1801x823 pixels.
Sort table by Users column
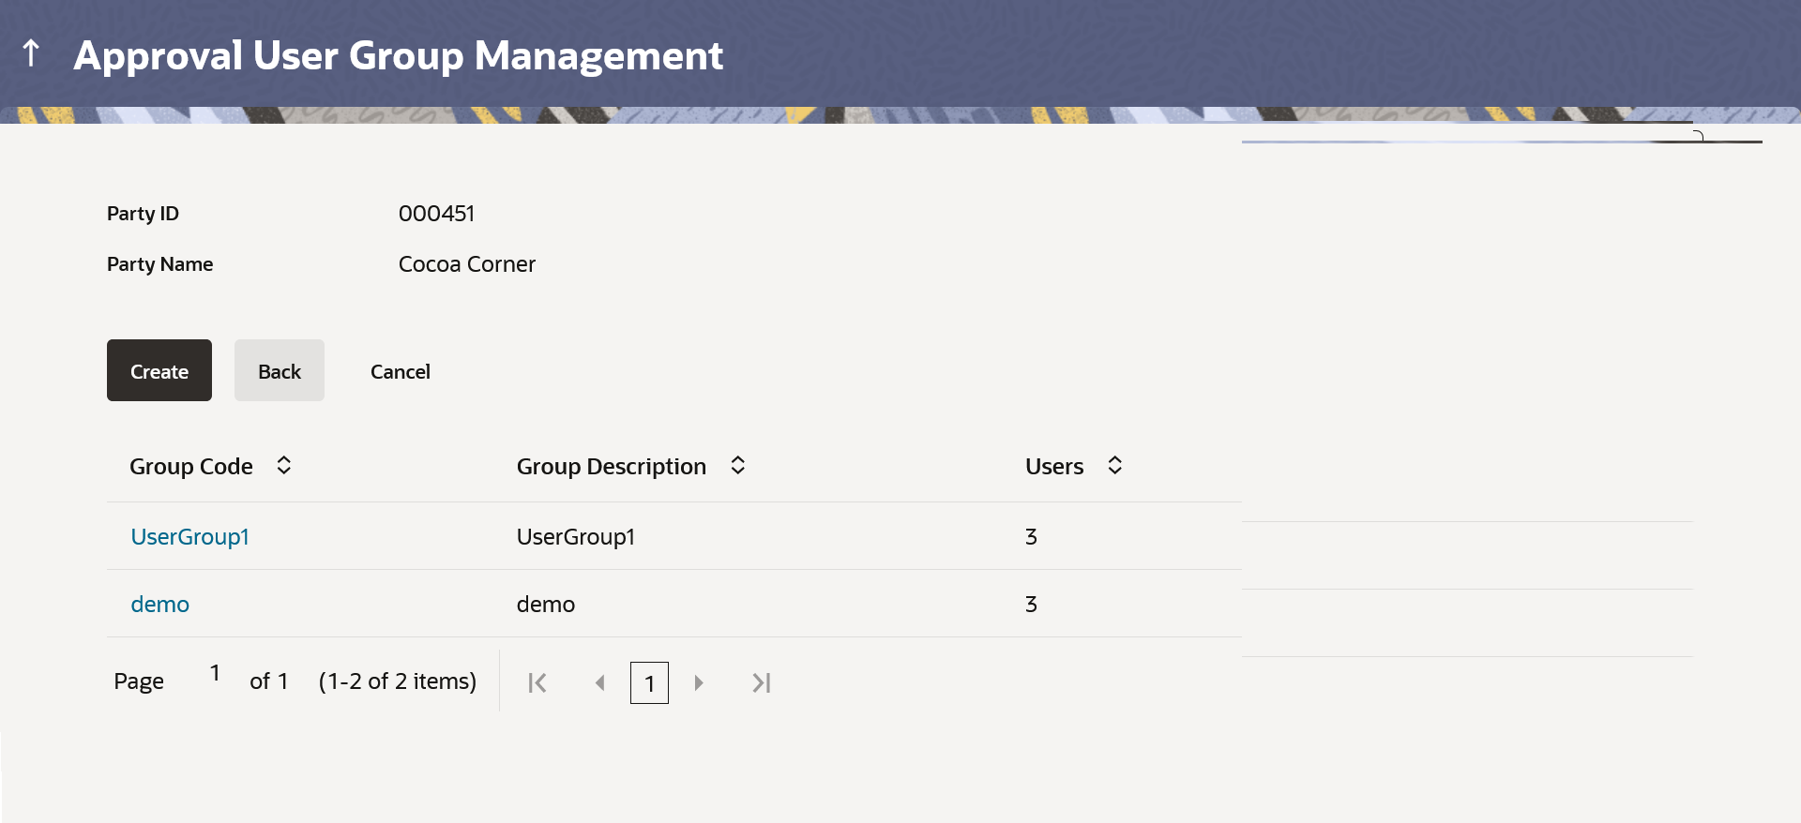point(1115,465)
